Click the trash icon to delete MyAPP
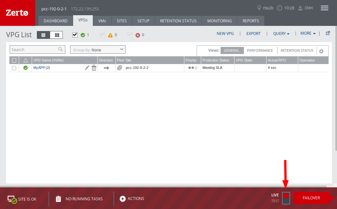This screenshot has width=337, height=209. 94,68
